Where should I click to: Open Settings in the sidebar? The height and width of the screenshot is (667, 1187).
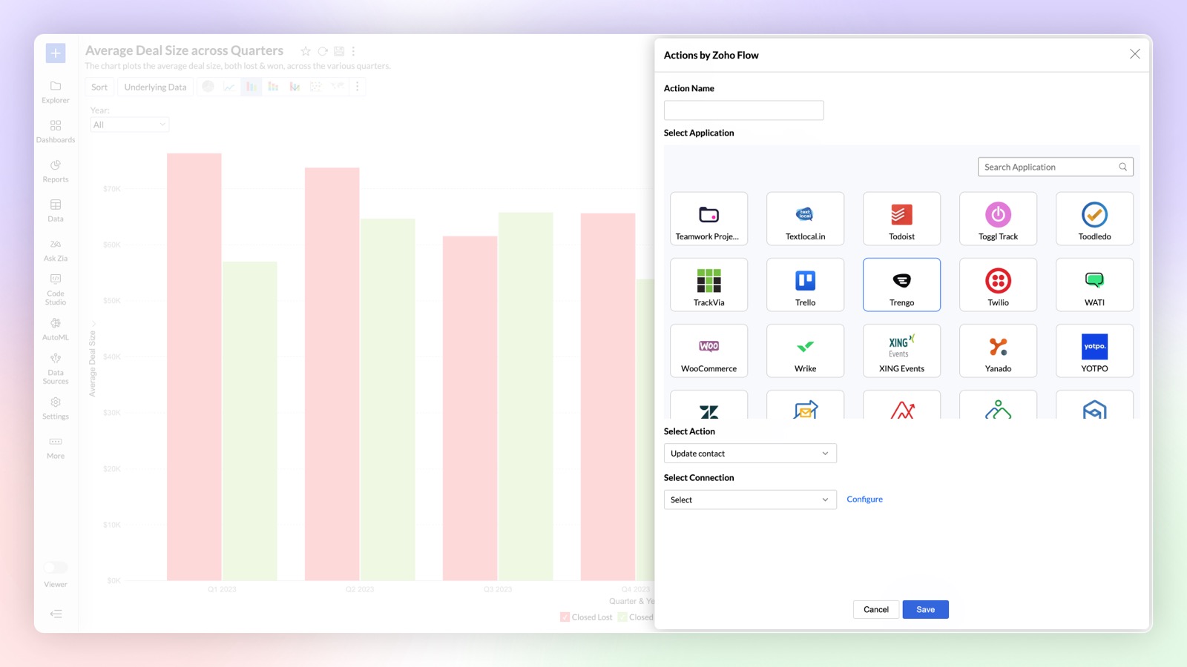56,408
